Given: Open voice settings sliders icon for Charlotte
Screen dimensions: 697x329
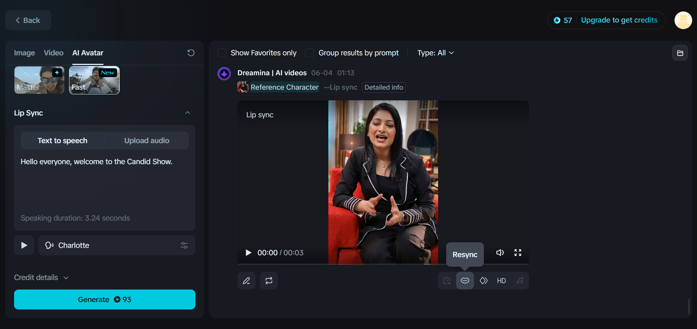Looking at the screenshot, I should pyautogui.click(x=184, y=245).
